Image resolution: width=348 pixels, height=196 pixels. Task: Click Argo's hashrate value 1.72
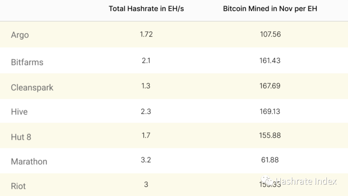pyautogui.click(x=146, y=34)
